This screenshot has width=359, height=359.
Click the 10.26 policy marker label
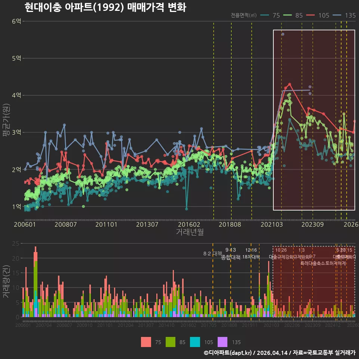[281, 250]
